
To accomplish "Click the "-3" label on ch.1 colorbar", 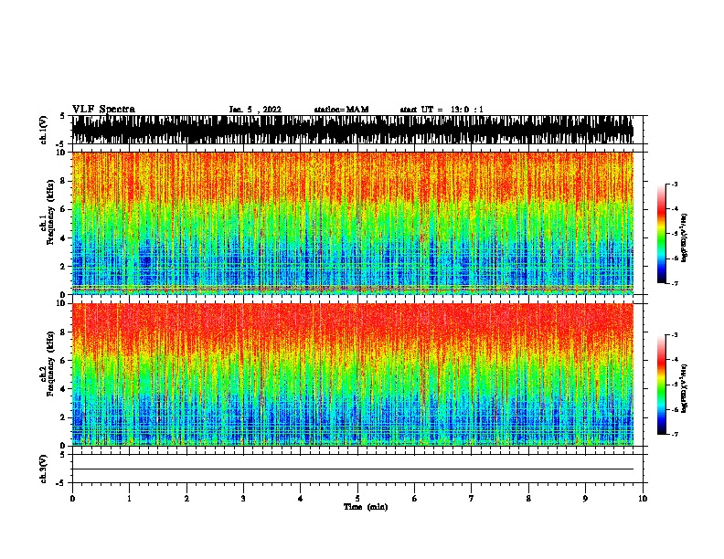I will click(674, 185).
